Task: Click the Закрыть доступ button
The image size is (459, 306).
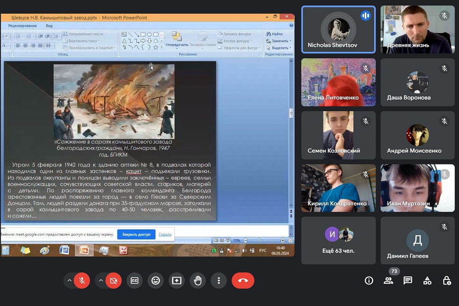Action: [136, 234]
